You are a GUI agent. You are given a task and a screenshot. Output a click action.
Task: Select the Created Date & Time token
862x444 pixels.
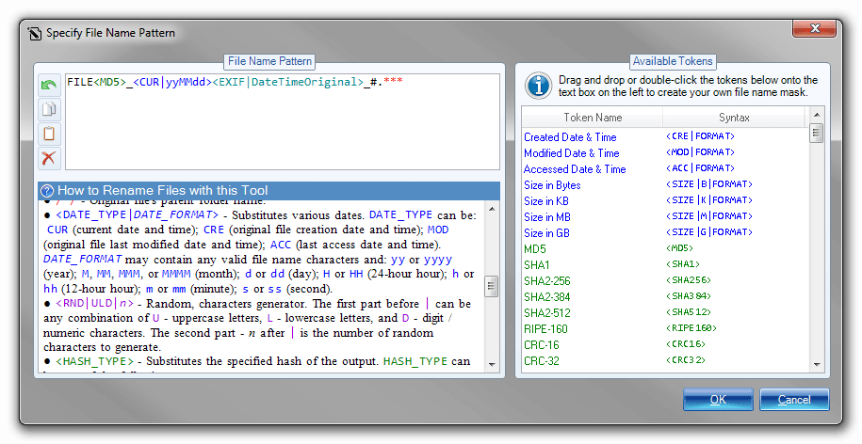(x=571, y=137)
